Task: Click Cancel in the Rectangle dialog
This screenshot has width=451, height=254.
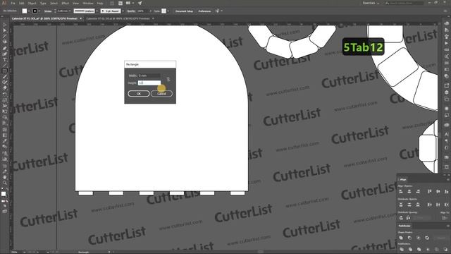Action: point(161,94)
